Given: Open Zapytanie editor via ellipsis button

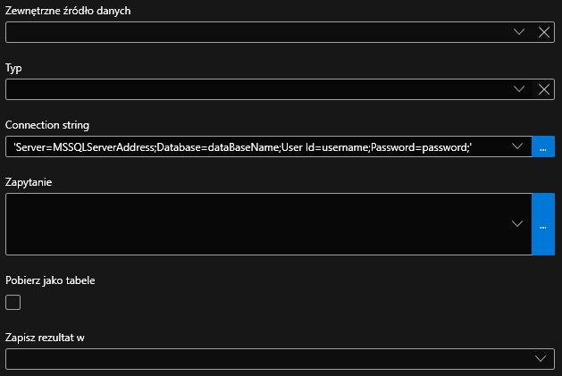Looking at the screenshot, I should pos(543,224).
